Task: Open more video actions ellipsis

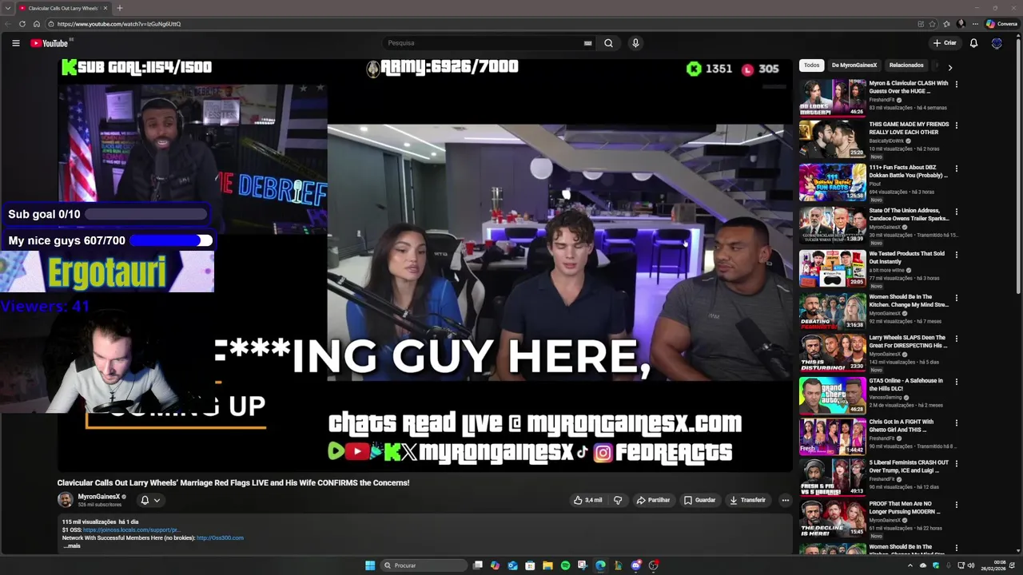Action: (785, 500)
